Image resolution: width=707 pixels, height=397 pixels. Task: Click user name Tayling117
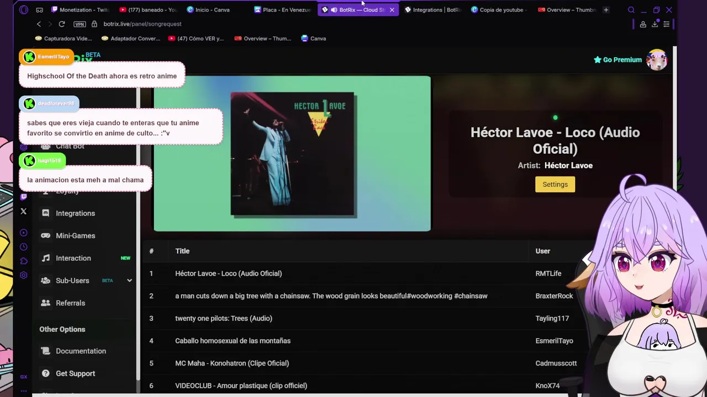(552, 318)
